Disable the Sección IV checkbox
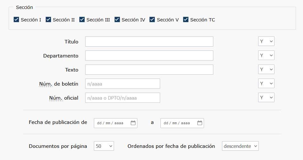 tap(118, 20)
